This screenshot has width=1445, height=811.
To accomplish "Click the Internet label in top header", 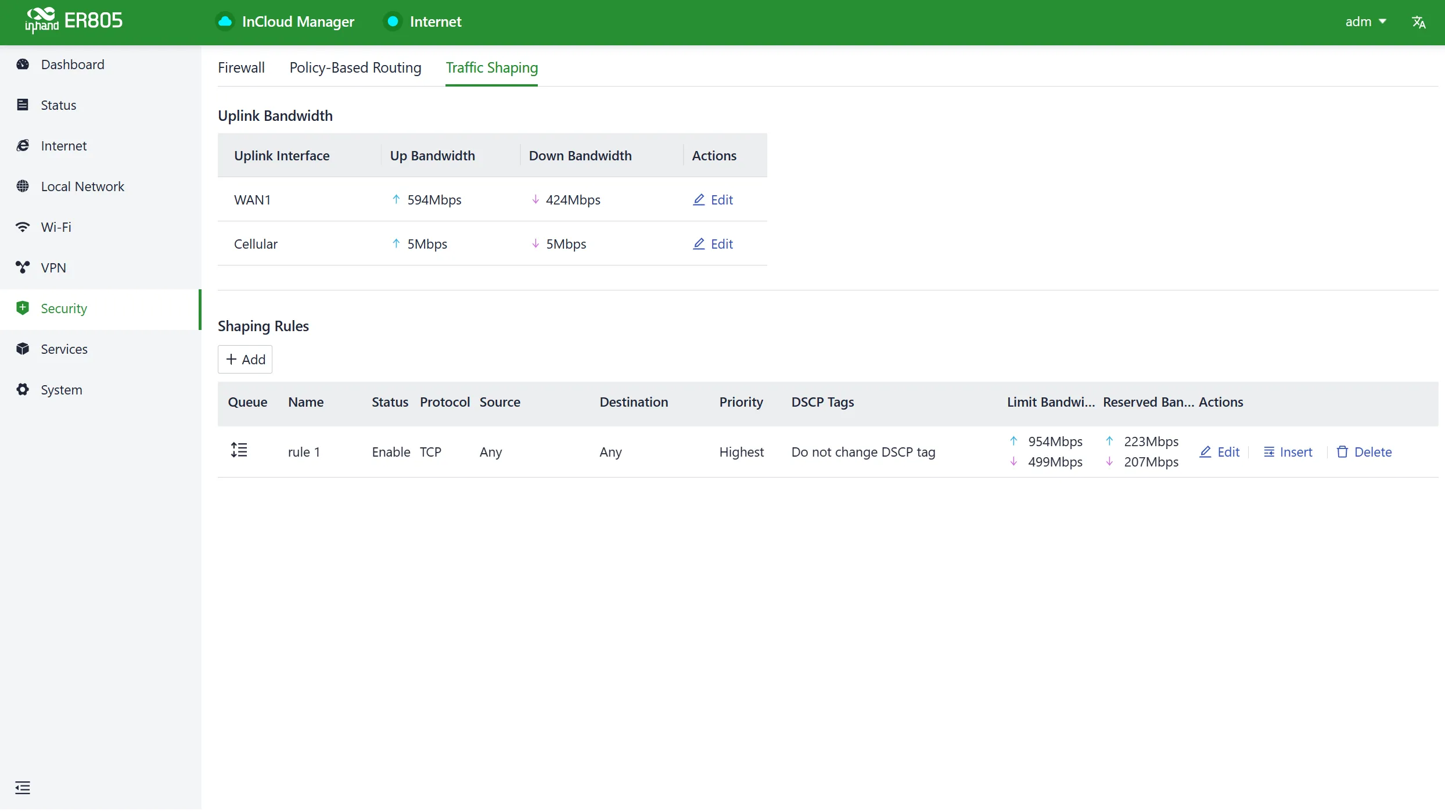I will tap(436, 21).
